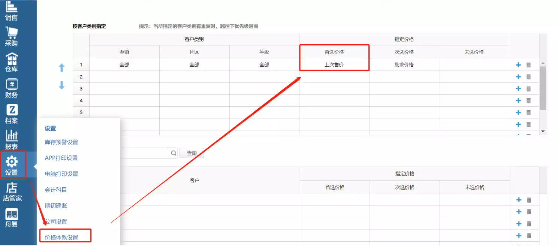Select 库存预警设置 in settings menu
Viewport: 558px width, 248px height.
point(61,142)
